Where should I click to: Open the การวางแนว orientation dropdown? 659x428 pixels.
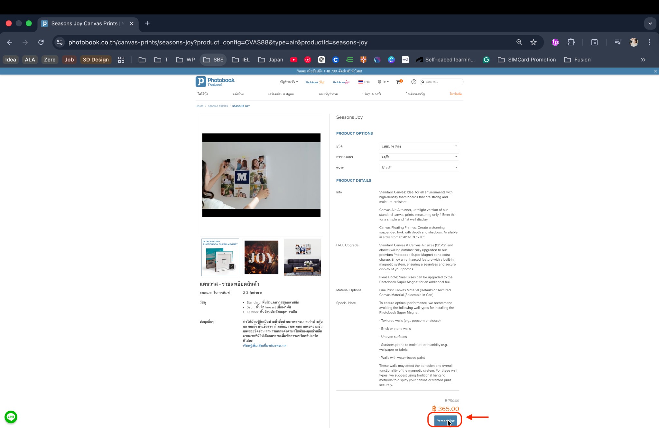pyautogui.click(x=419, y=157)
